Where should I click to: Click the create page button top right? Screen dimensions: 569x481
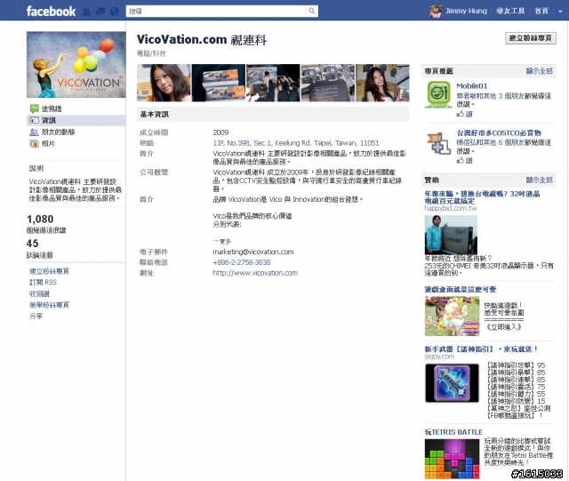point(531,38)
